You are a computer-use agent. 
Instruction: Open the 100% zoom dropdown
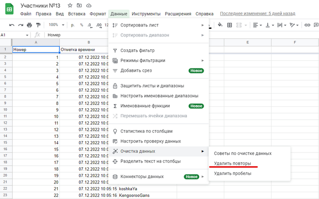(x=57, y=25)
